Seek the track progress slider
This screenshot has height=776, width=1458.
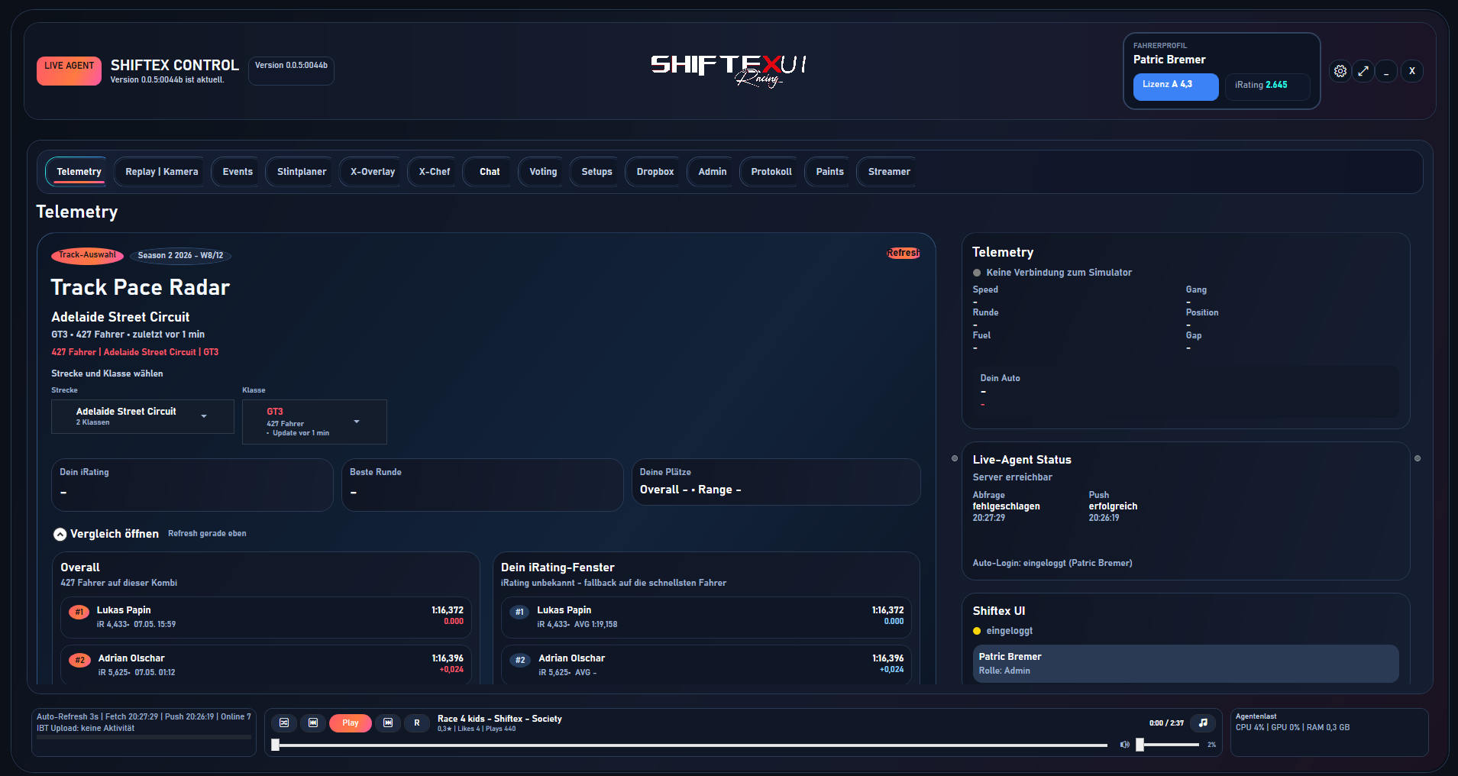tap(690, 745)
